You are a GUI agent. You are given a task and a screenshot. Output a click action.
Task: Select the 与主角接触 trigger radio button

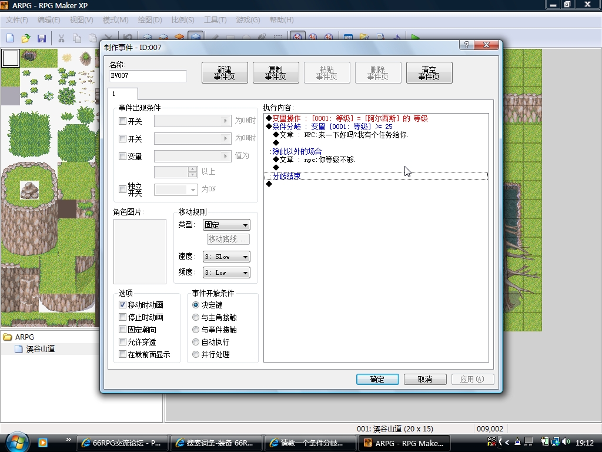196,317
